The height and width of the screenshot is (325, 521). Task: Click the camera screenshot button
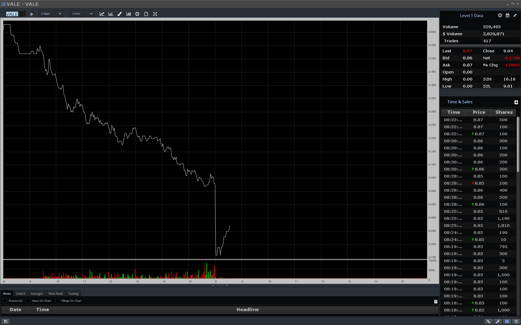(507, 321)
